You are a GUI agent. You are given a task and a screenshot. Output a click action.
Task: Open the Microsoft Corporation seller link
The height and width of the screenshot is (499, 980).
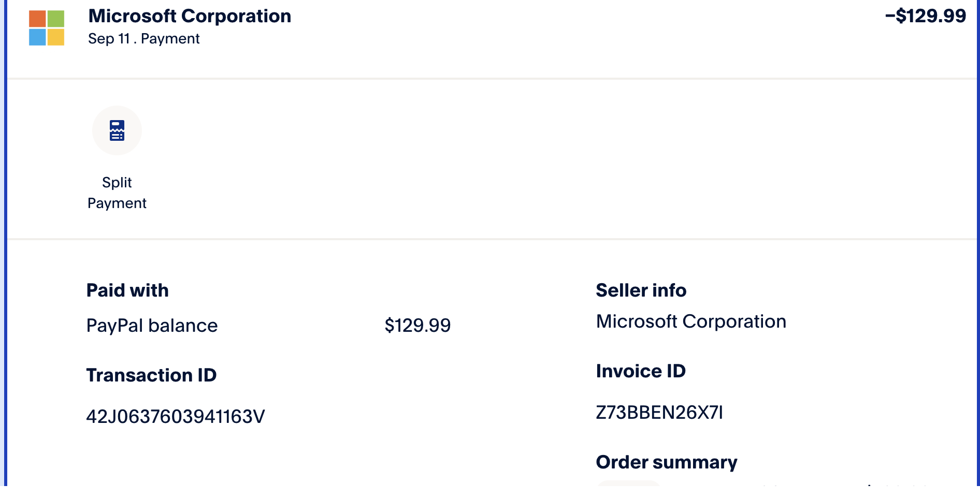[691, 321]
